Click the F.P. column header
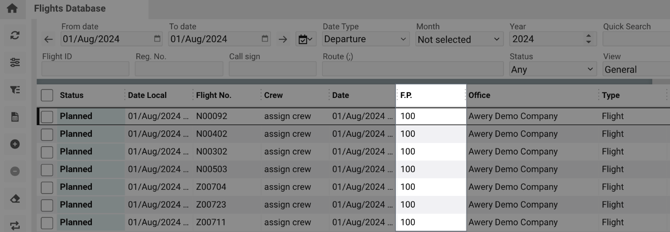Image resolution: width=670 pixels, height=232 pixels. pos(430,95)
